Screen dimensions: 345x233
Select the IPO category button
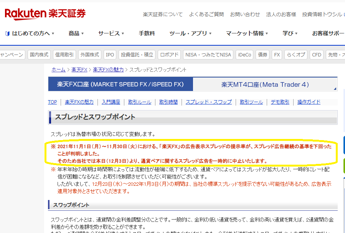(x=110, y=55)
